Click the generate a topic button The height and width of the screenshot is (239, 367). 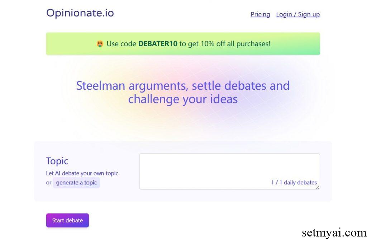(x=76, y=182)
